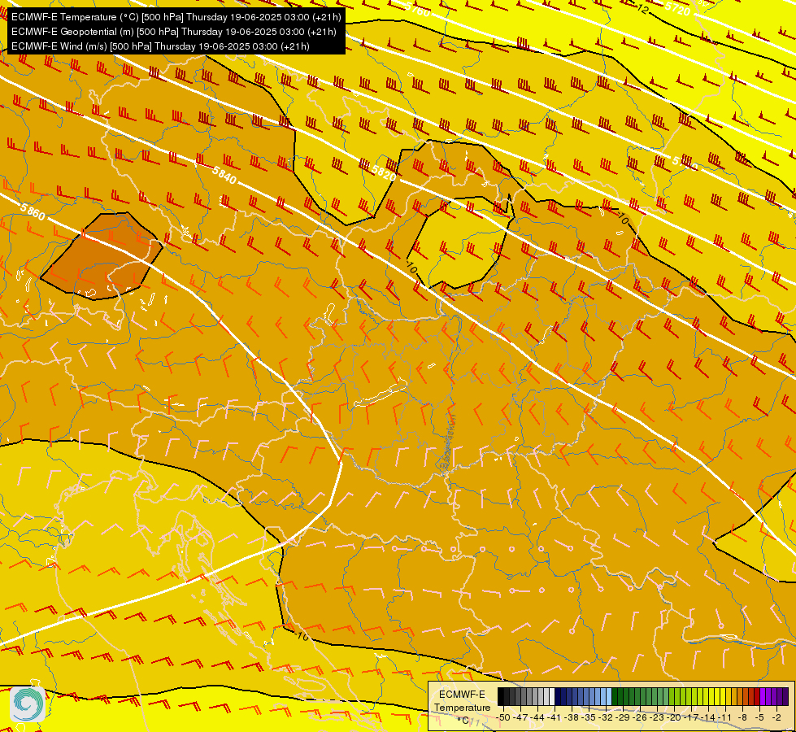Click the -32 legend tick label
This screenshot has width=796, height=732.
(606, 718)
